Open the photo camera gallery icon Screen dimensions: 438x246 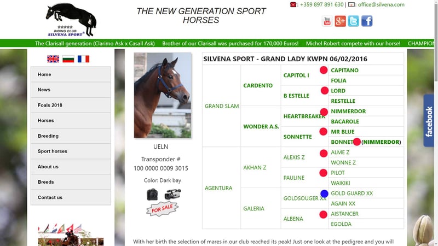tap(152, 194)
